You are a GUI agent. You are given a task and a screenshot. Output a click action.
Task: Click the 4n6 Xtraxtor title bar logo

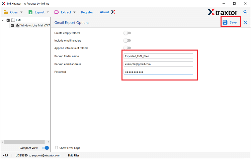pyautogui.click(x=4, y=4)
